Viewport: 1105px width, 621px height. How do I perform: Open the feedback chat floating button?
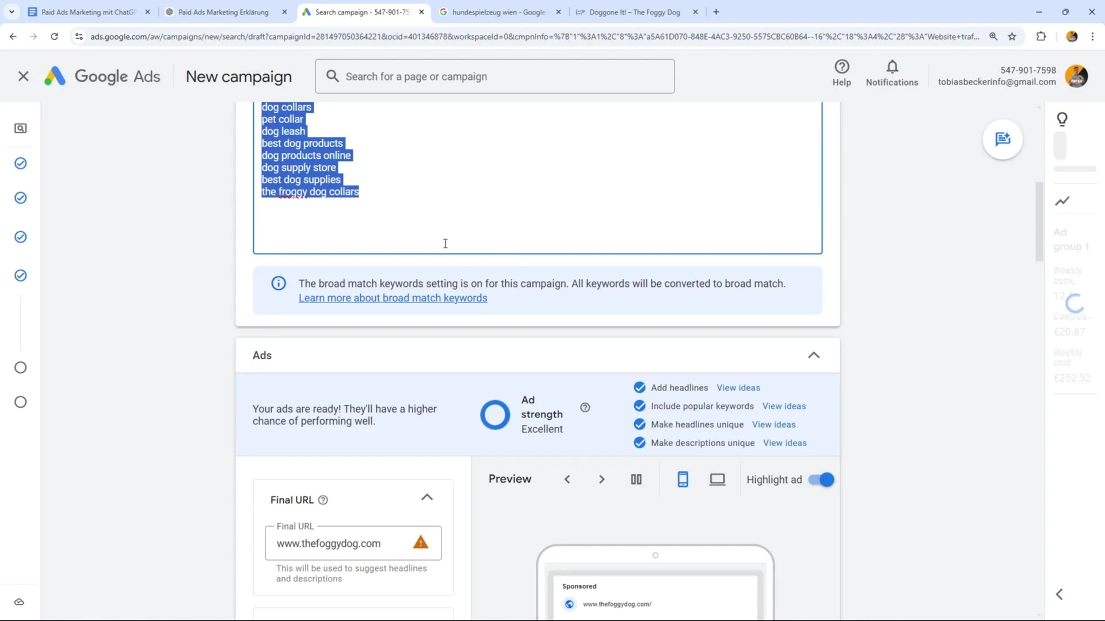coord(1003,139)
